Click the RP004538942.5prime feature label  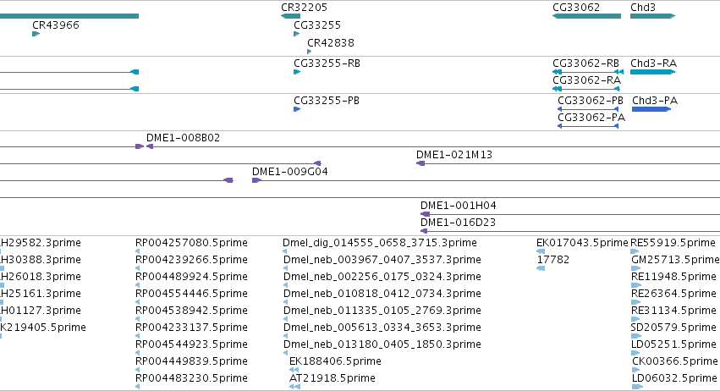[191, 311]
